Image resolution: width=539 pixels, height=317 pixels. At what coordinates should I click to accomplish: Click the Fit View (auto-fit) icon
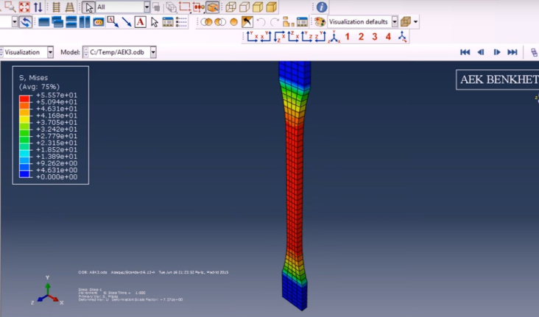(24, 7)
